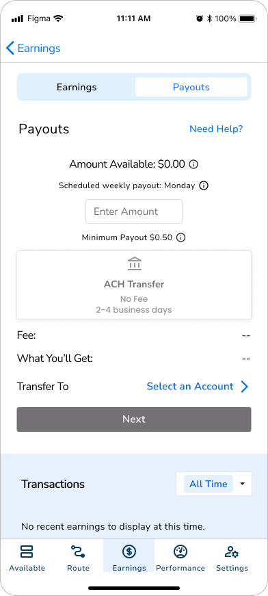This screenshot has height=596, width=268.
Task: Open the Select an Account chevron
Action: [245, 387]
